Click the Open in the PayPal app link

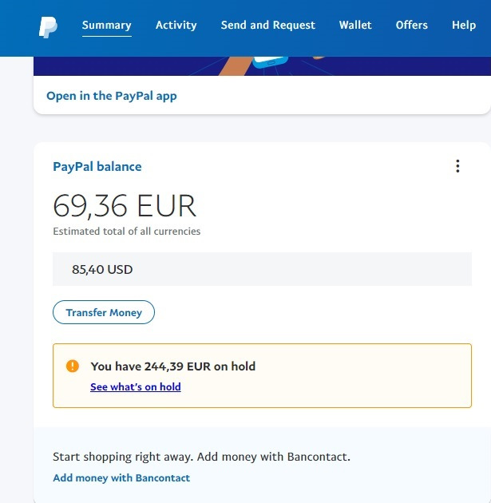click(112, 96)
